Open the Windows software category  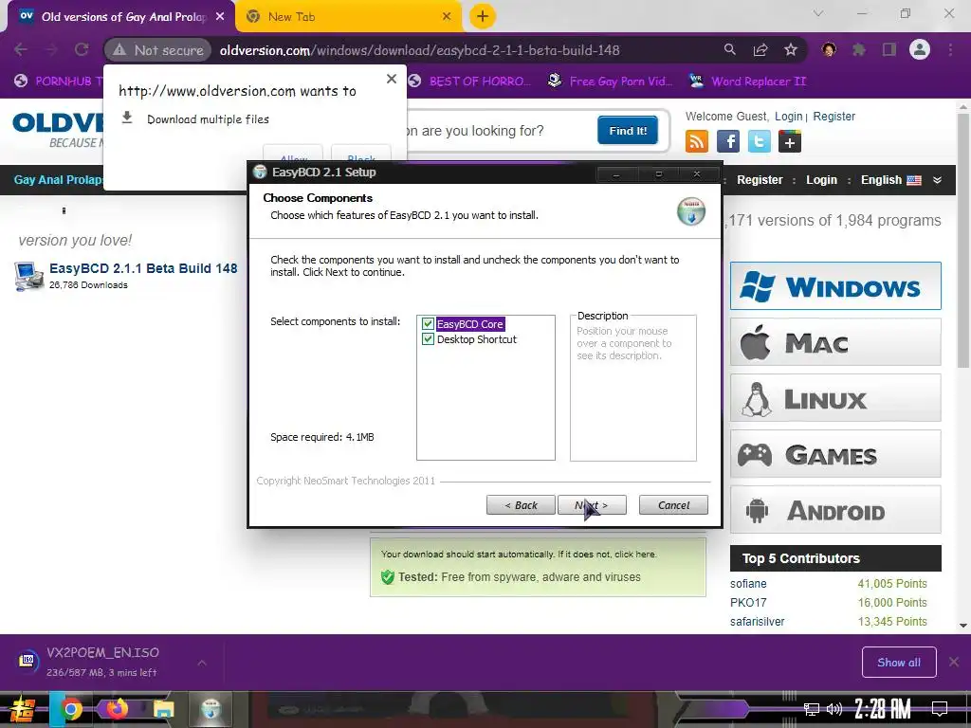tap(835, 286)
